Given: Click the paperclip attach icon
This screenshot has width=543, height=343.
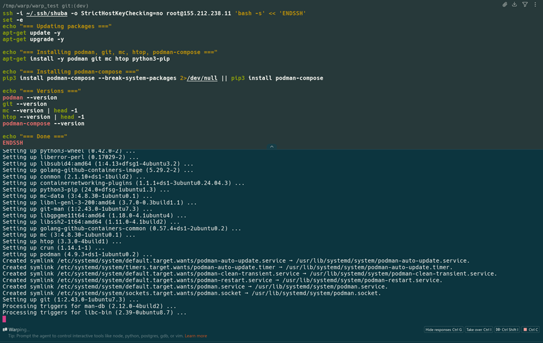Looking at the screenshot, I should point(505,5).
